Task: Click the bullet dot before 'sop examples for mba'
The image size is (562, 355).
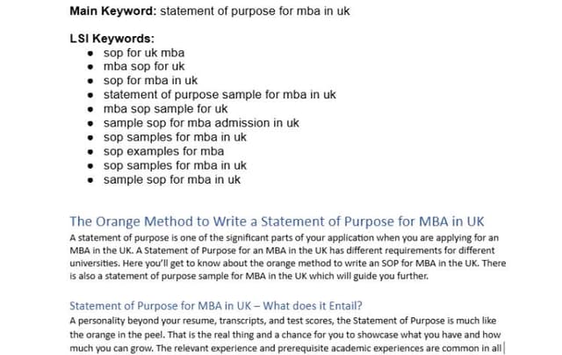Action: coord(90,152)
